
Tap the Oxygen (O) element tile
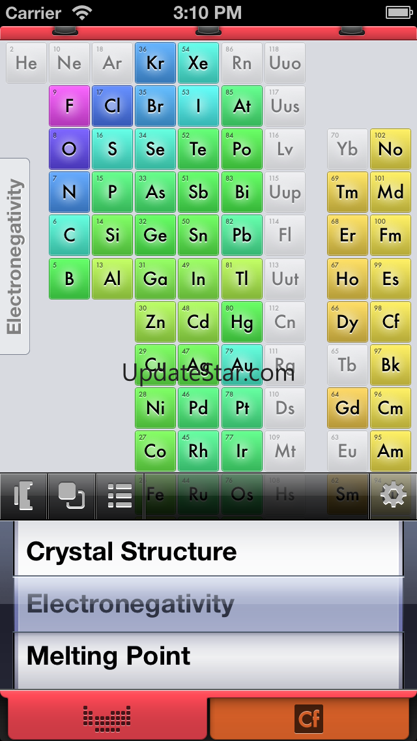69,149
